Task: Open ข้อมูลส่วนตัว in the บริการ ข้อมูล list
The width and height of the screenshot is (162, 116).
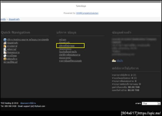Action: (x=65, y=42)
